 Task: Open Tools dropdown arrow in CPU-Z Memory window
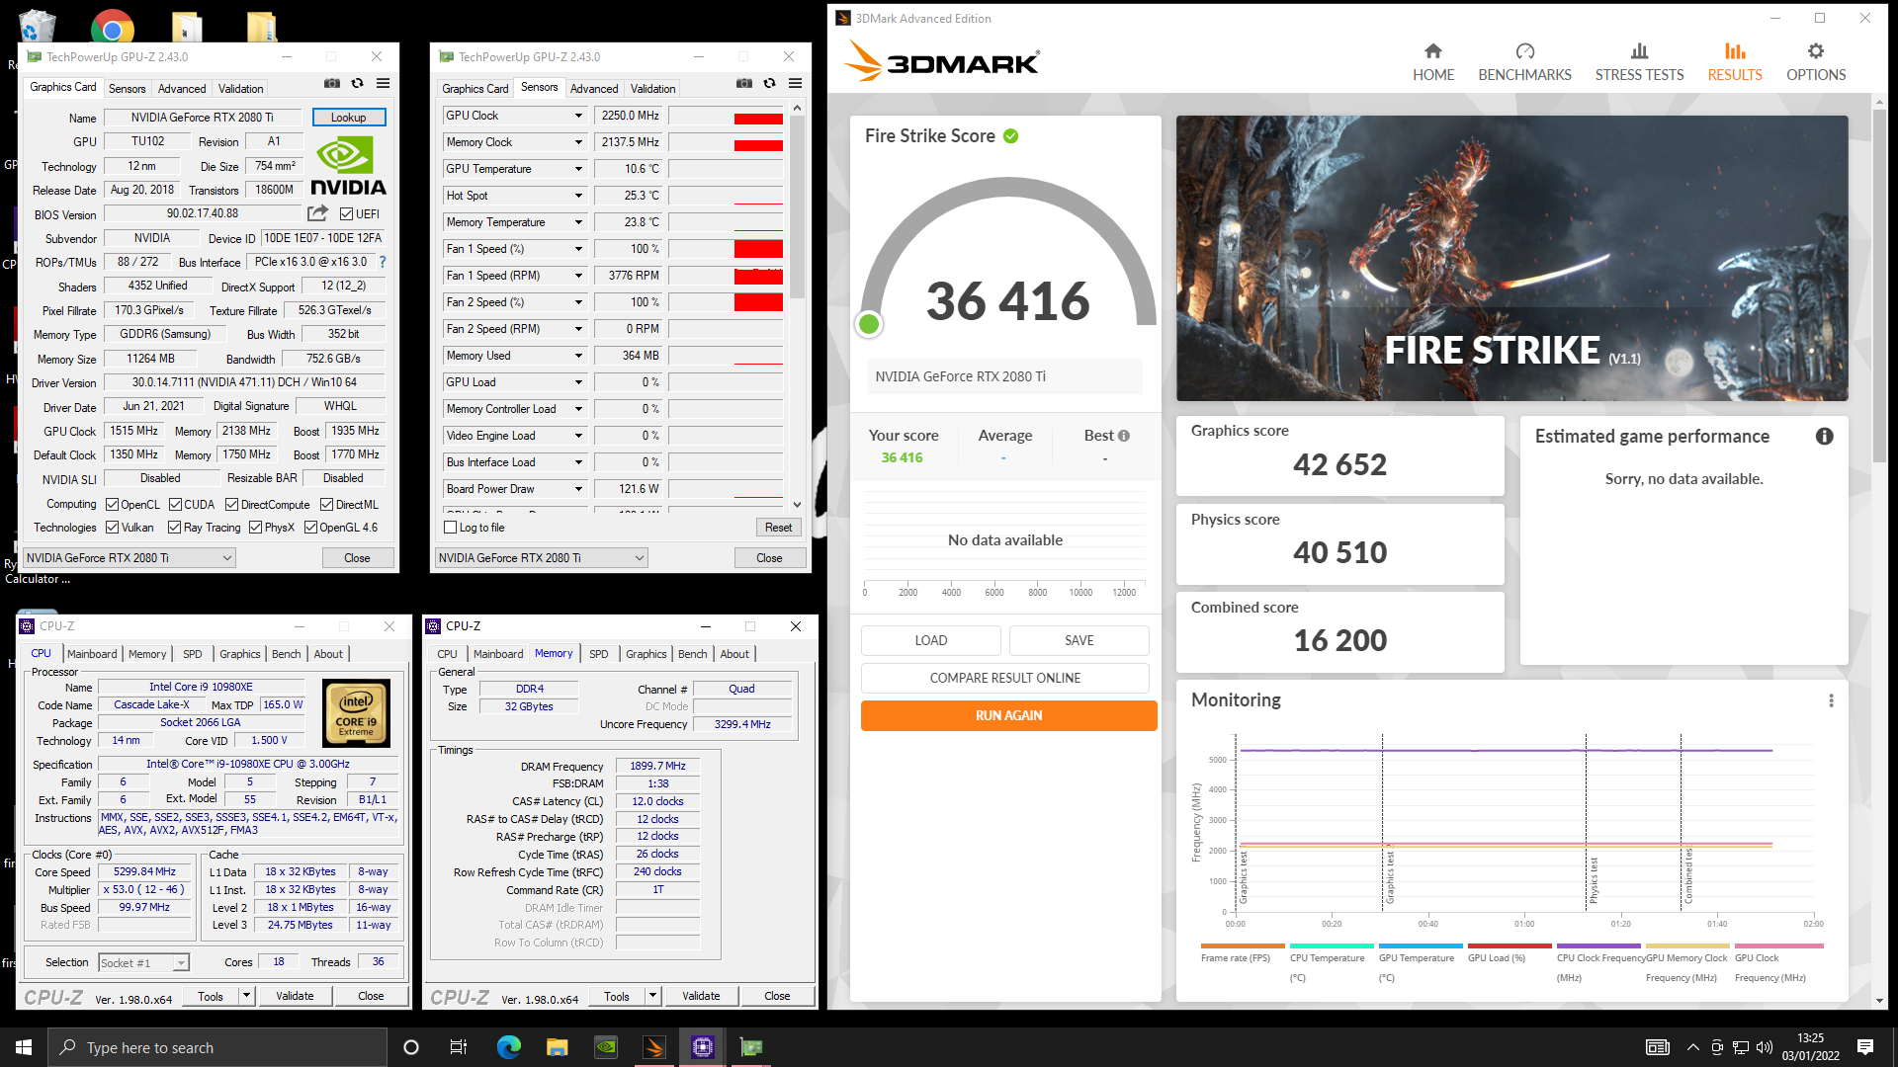pyautogui.click(x=653, y=996)
